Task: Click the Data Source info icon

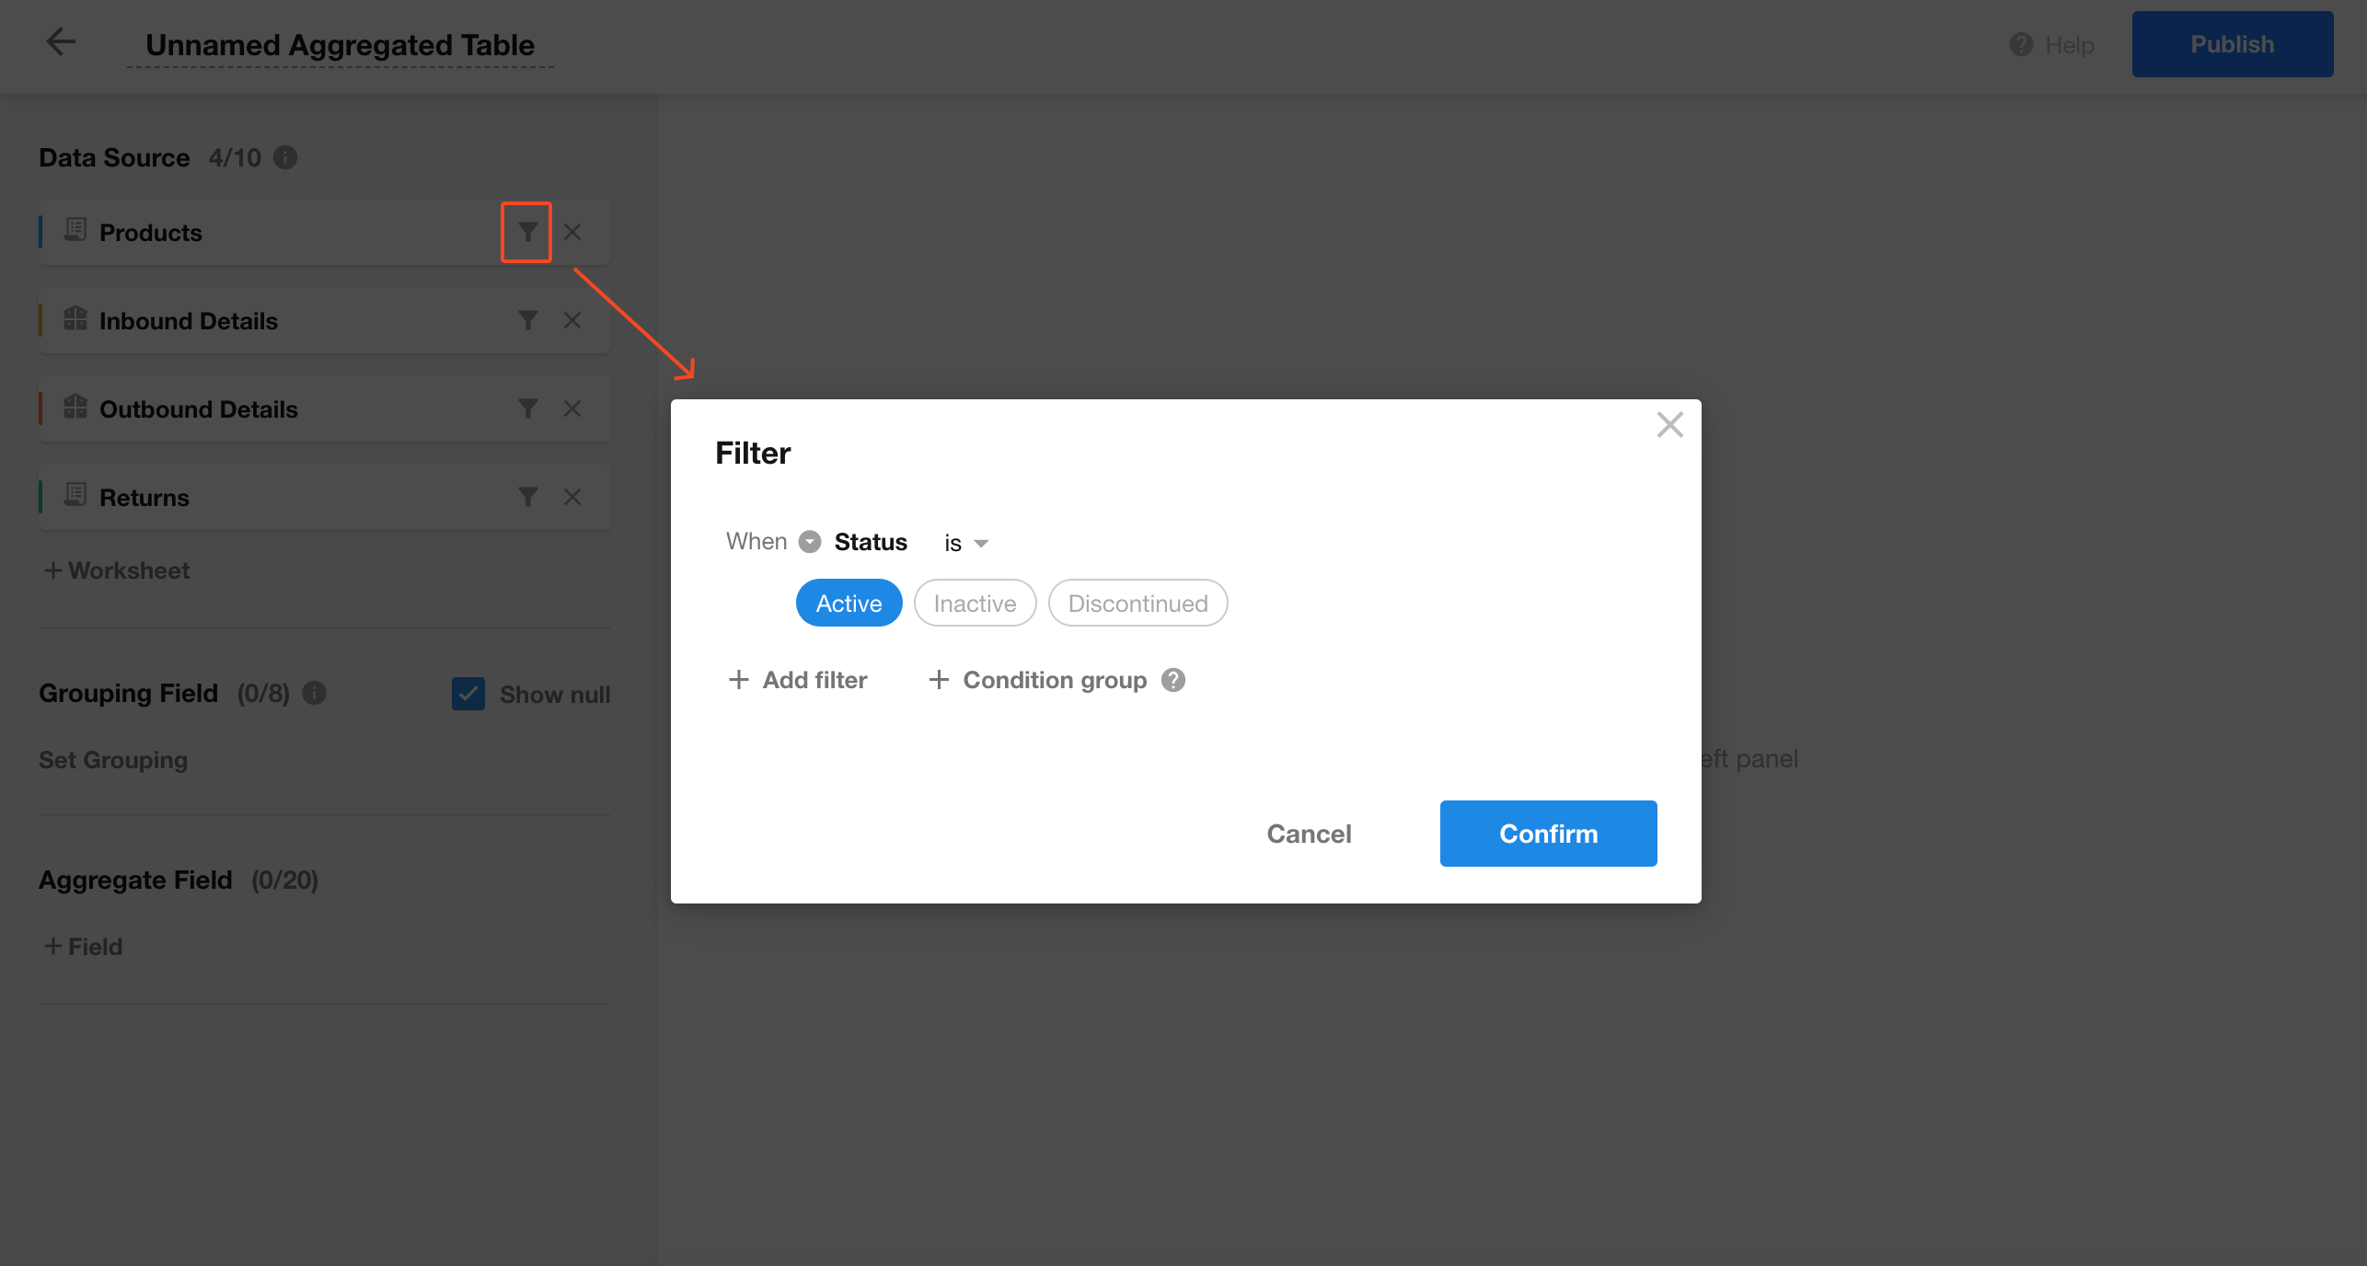Action: pyautogui.click(x=285, y=157)
